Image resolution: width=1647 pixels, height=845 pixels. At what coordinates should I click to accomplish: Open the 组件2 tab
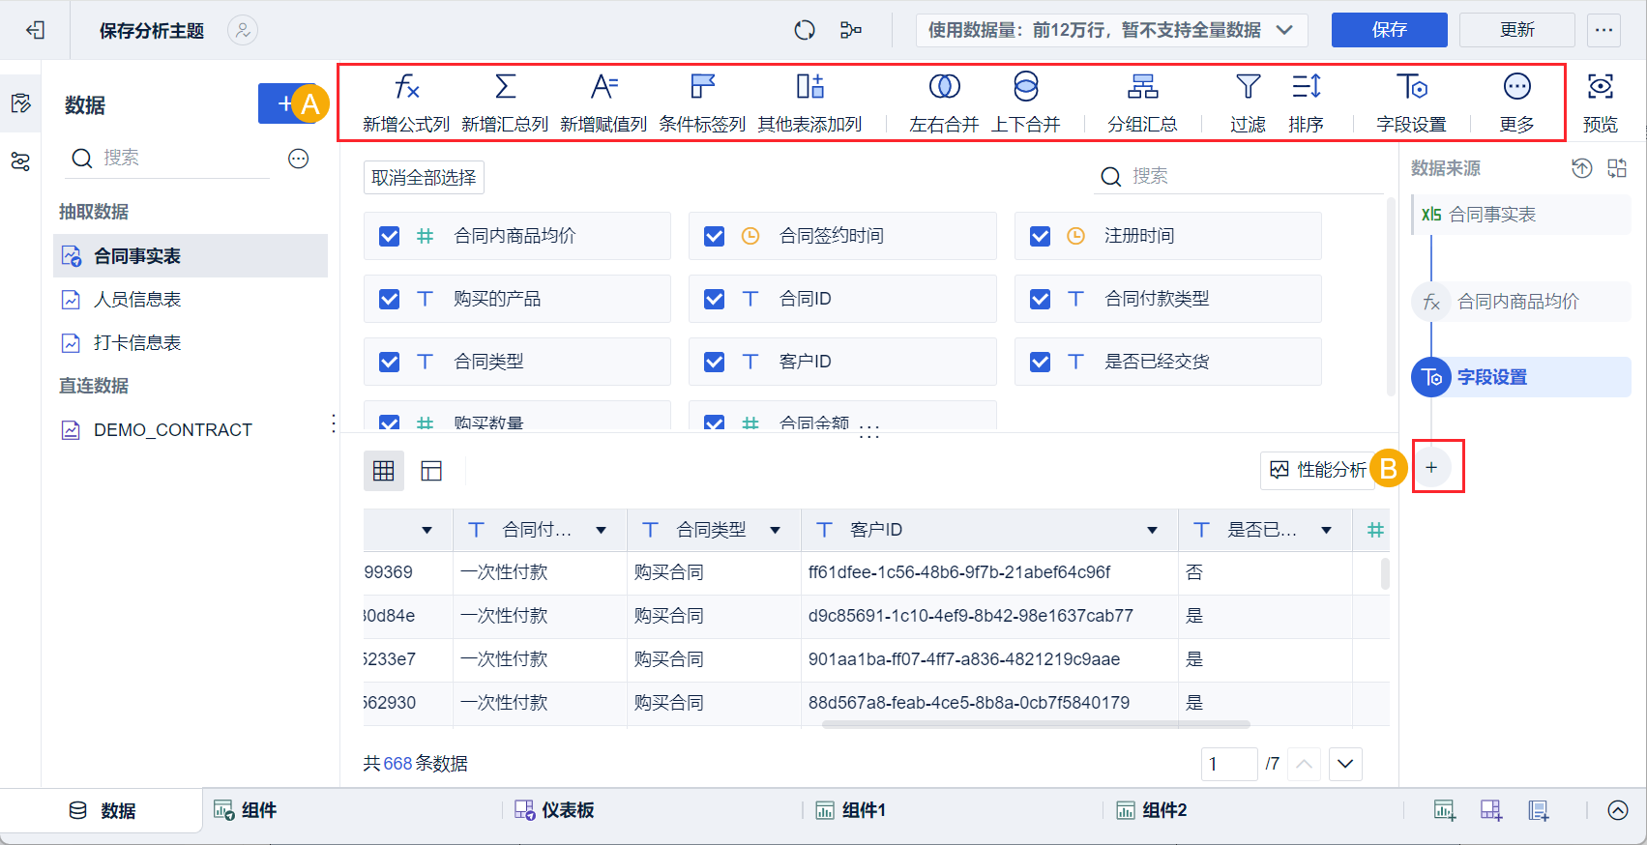click(x=1152, y=810)
